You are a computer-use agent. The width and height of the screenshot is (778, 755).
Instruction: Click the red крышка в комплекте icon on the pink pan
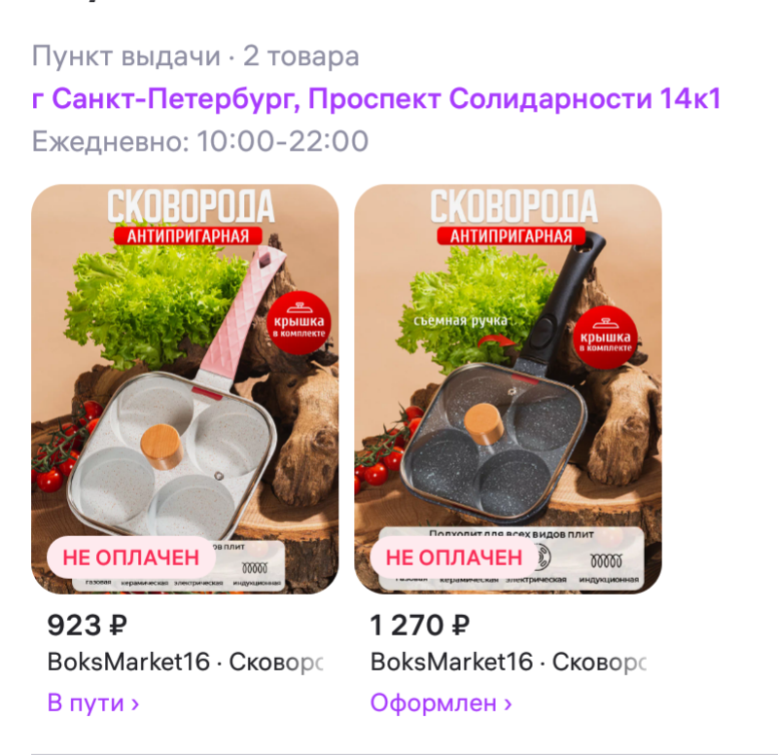point(299,322)
